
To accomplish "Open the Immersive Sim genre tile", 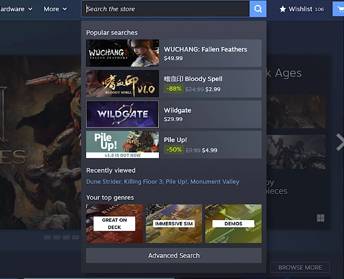I will 174,224.
